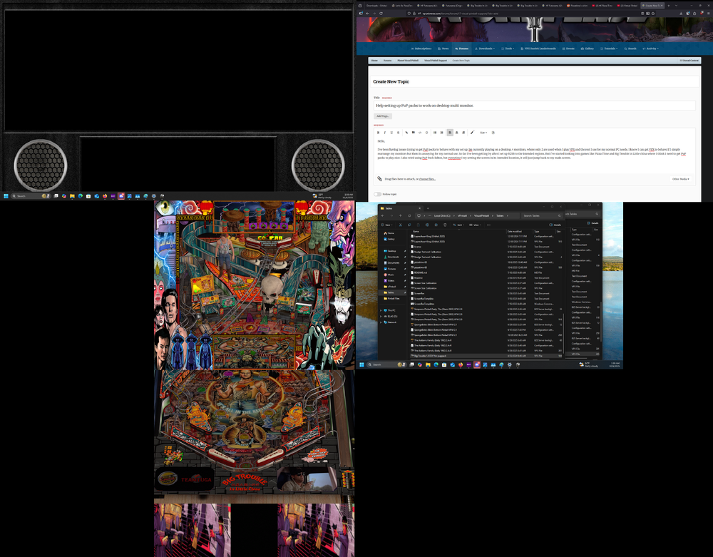The height and width of the screenshot is (557, 713).
Task: Open Subscriptions in the site navigation
Action: 421,48
